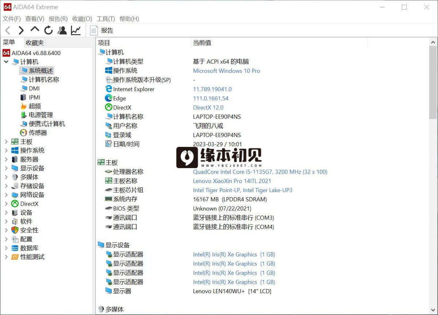Expand the 安全性 tree node

point(6,230)
